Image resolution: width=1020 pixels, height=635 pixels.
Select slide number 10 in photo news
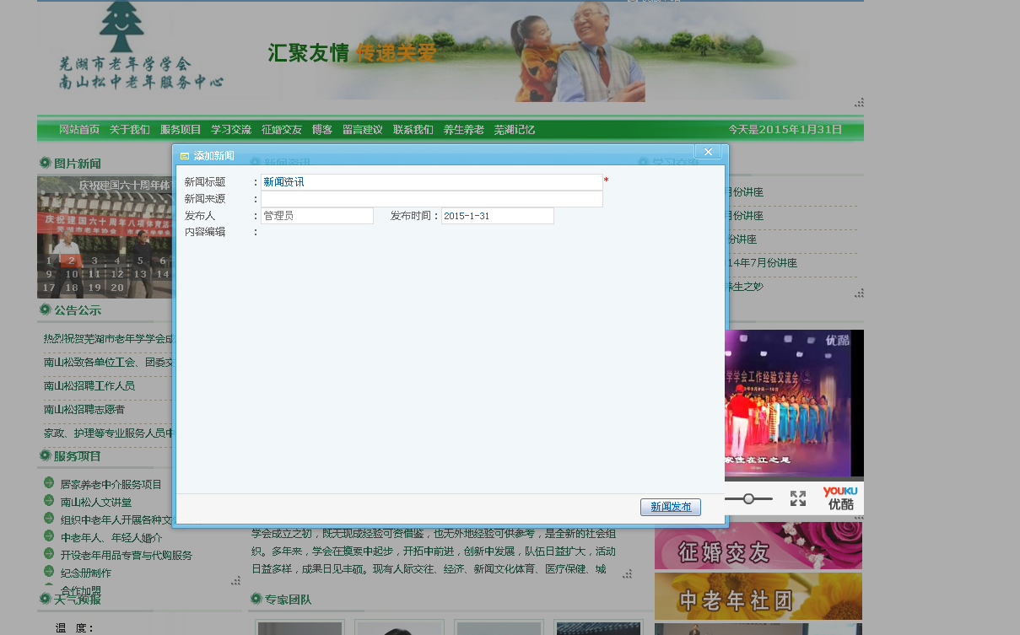(73, 274)
